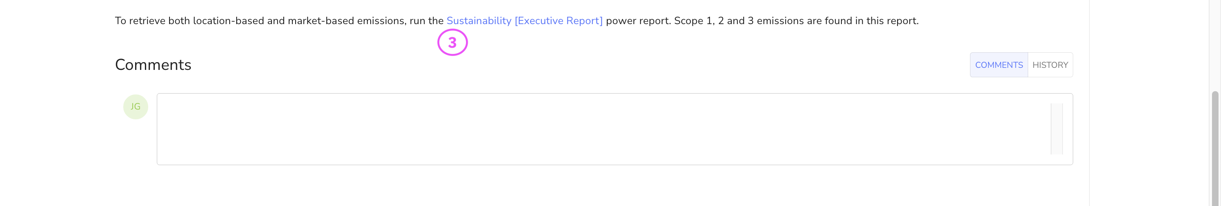
Task: Place the cursor in the new comment field
Action: pos(602,129)
